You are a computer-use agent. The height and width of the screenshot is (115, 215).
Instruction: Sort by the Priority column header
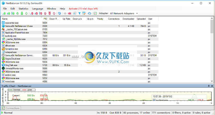click(100, 19)
